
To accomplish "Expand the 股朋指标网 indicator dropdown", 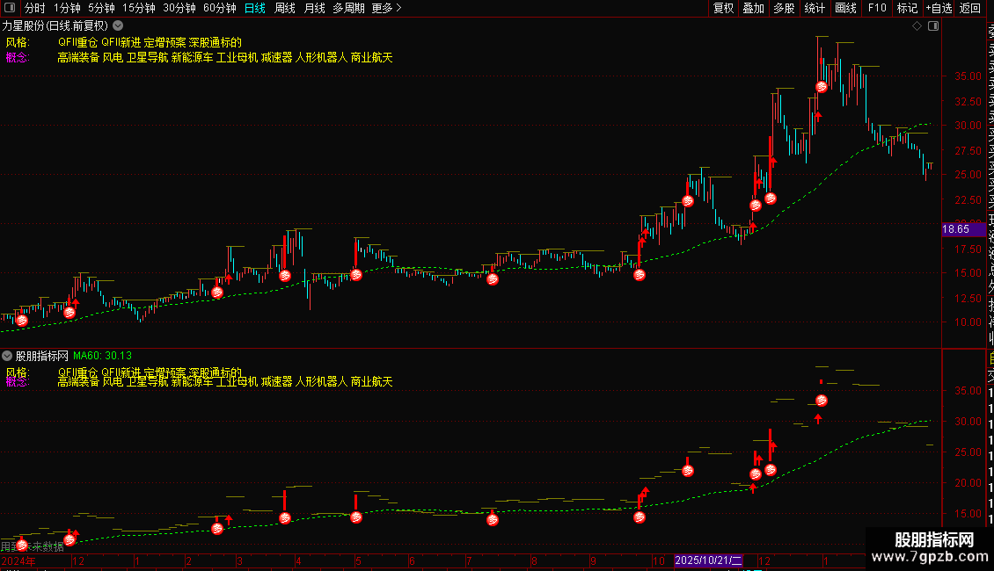I will tap(7, 356).
